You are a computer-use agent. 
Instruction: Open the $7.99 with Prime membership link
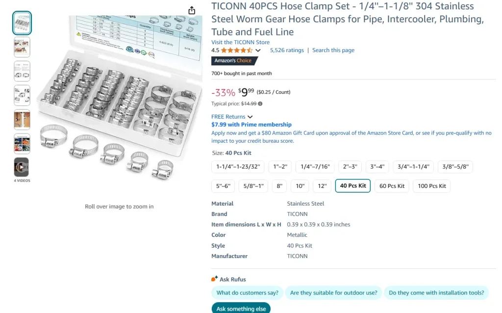(x=251, y=125)
